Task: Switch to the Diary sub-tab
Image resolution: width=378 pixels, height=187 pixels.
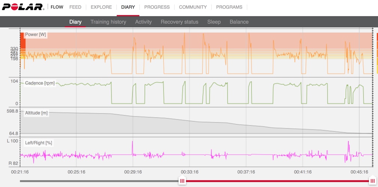Action: pos(75,22)
